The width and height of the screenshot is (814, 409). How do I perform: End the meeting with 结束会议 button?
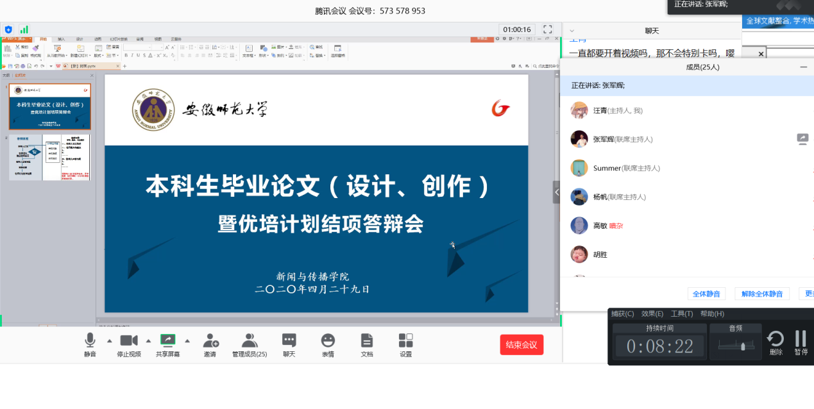(521, 344)
